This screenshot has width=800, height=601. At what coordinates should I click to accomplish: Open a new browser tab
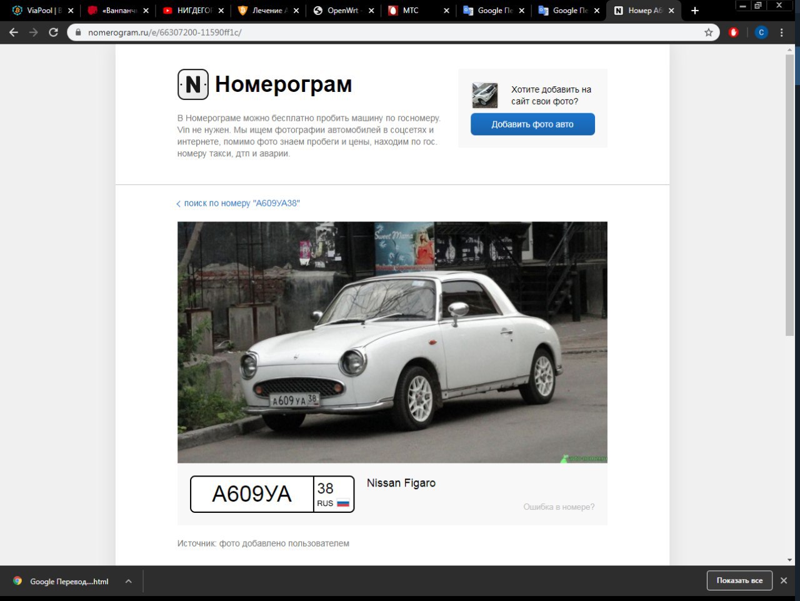pyautogui.click(x=695, y=11)
